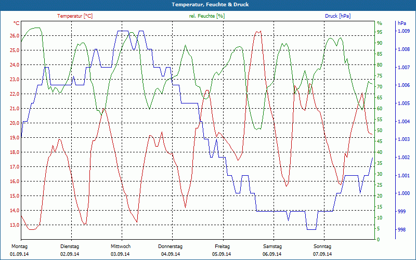Click the "19,0" temperature axis value
416x260 pixels.
click(x=15, y=138)
